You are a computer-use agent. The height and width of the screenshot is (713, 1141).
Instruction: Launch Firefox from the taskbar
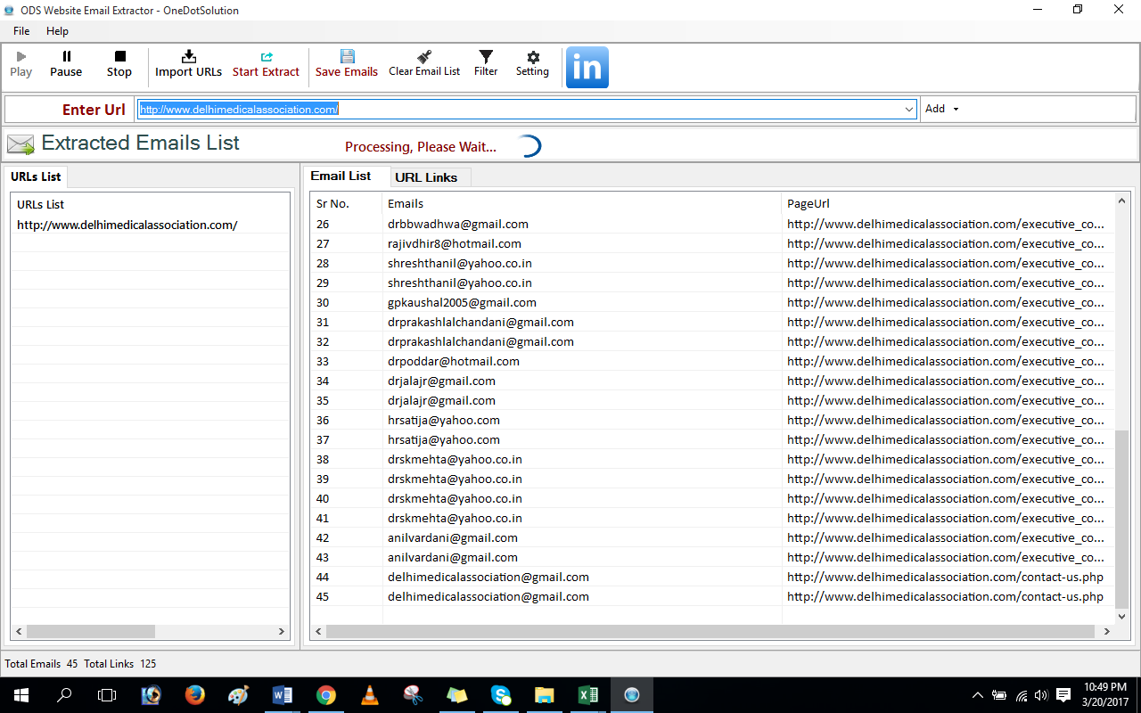[194, 695]
